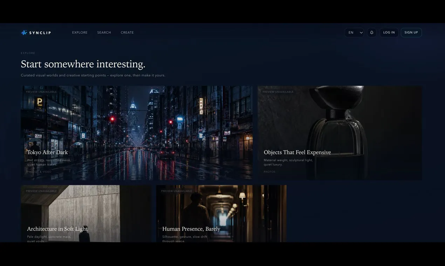Go to the Explore menu item
This screenshot has width=445, height=266.
80,33
